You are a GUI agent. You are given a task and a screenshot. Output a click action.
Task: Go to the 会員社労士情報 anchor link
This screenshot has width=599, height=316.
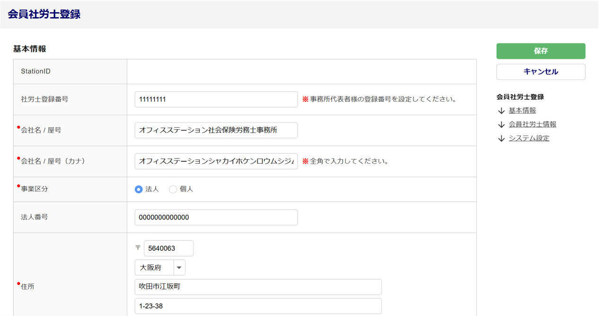(532, 124)
